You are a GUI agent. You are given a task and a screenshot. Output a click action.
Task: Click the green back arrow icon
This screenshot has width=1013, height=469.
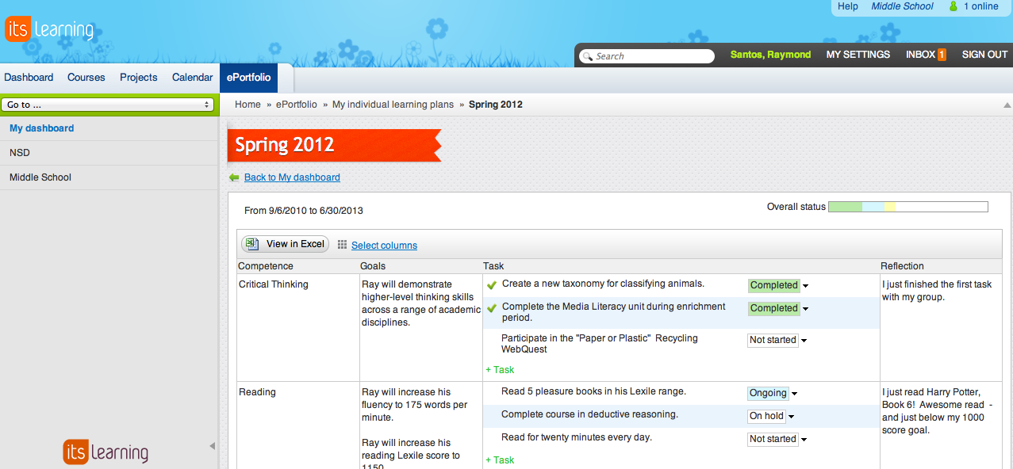tap(234, 177)
